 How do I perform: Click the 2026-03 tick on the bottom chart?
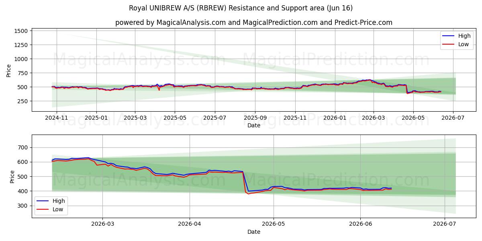102,224
